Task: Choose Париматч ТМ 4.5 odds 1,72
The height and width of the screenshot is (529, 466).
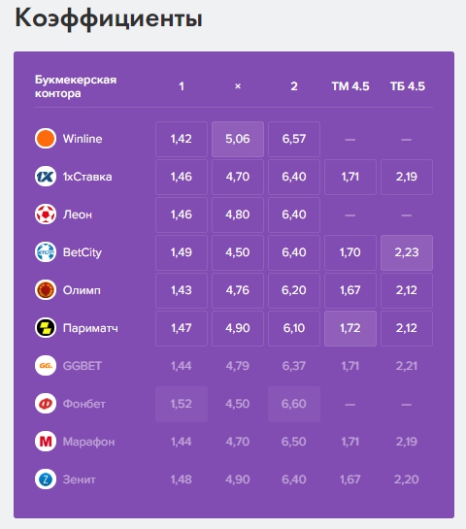Action: tap(350, 328)
